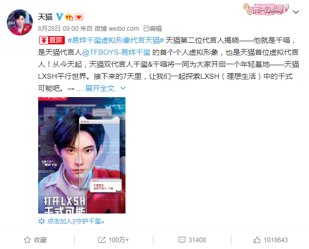This screenshot has height=249, width=309.
Task: Open the @TFBOYS-易烊千玺 mention
Action: (116, 52)
